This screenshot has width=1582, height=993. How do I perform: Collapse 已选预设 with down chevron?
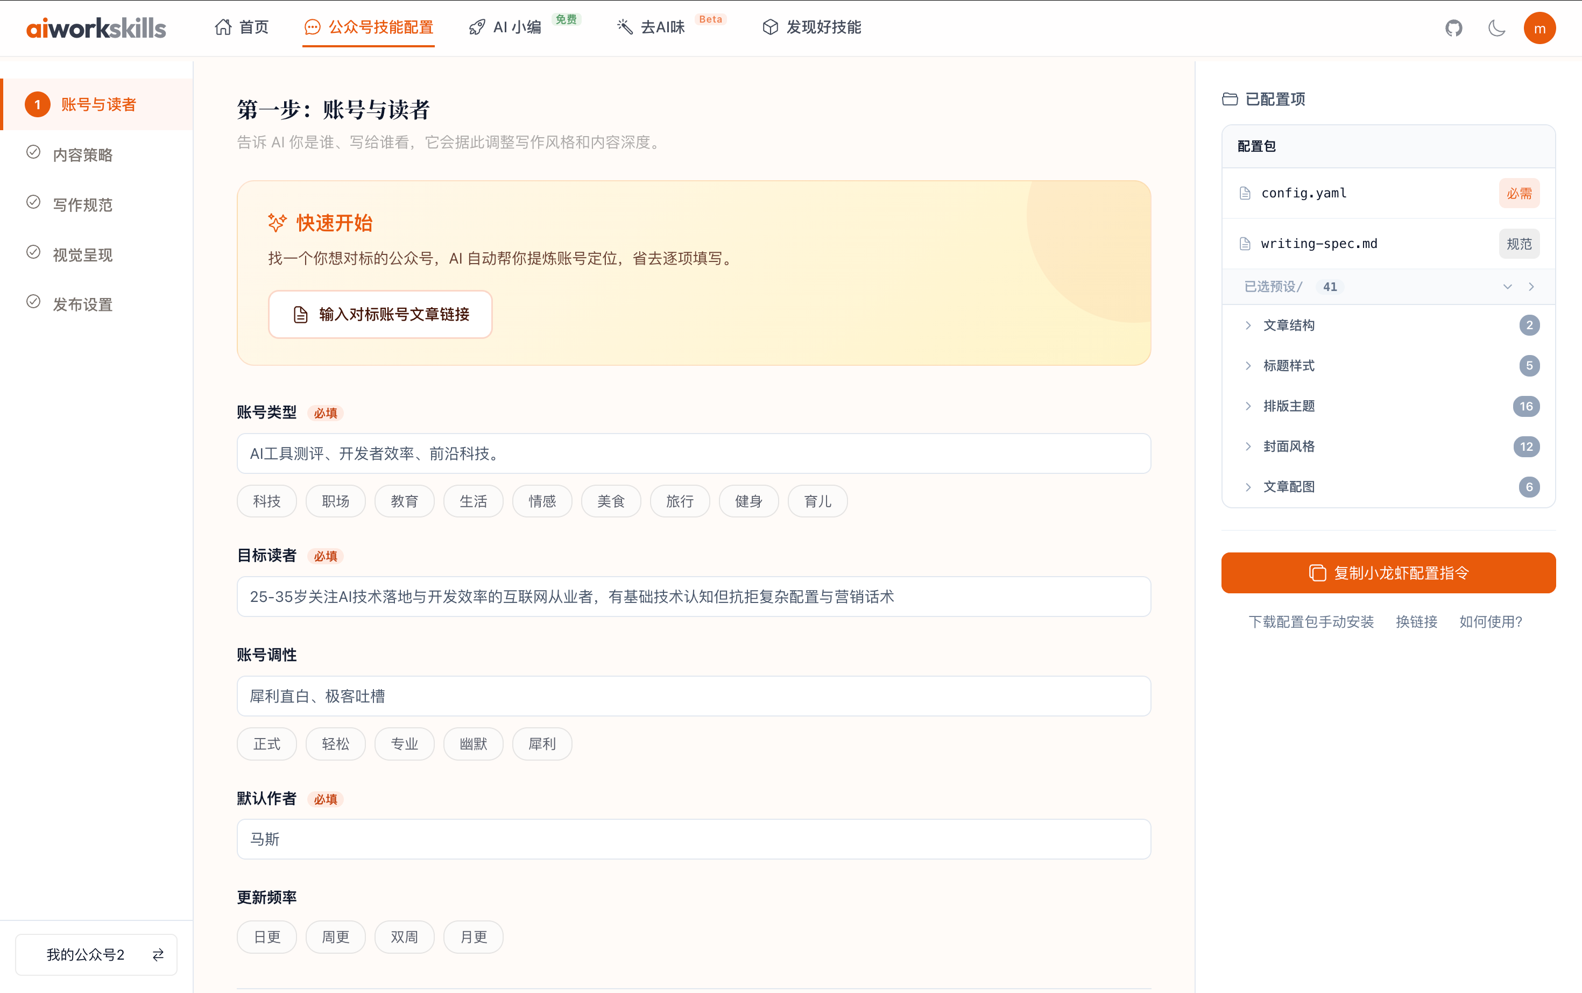pos(1508,287)
